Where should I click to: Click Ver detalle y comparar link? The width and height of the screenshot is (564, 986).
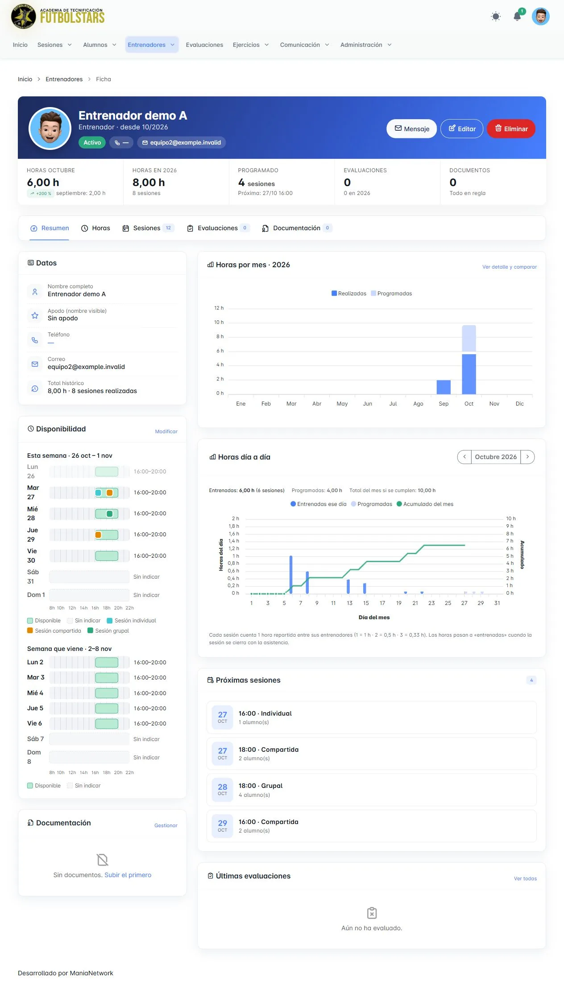click(510, 267)
